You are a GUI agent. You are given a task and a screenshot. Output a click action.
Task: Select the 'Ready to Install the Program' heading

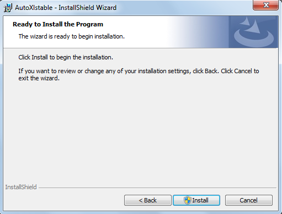pos(58,24)
